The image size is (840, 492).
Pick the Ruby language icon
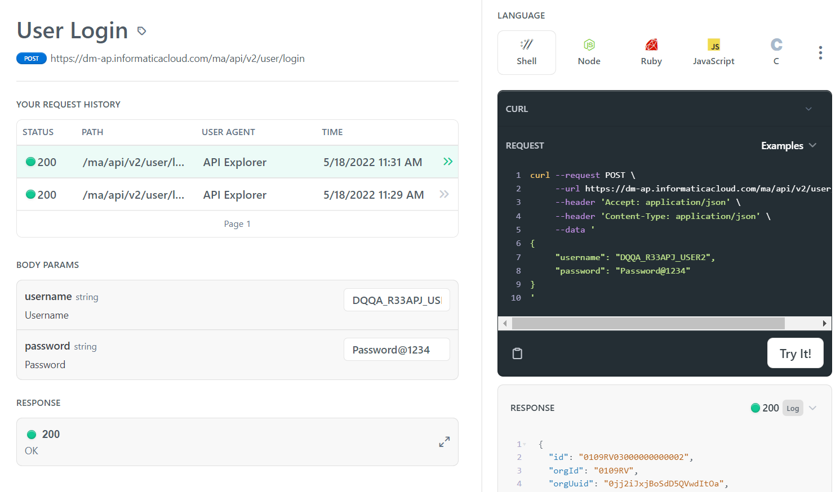[x=651, y=44]
